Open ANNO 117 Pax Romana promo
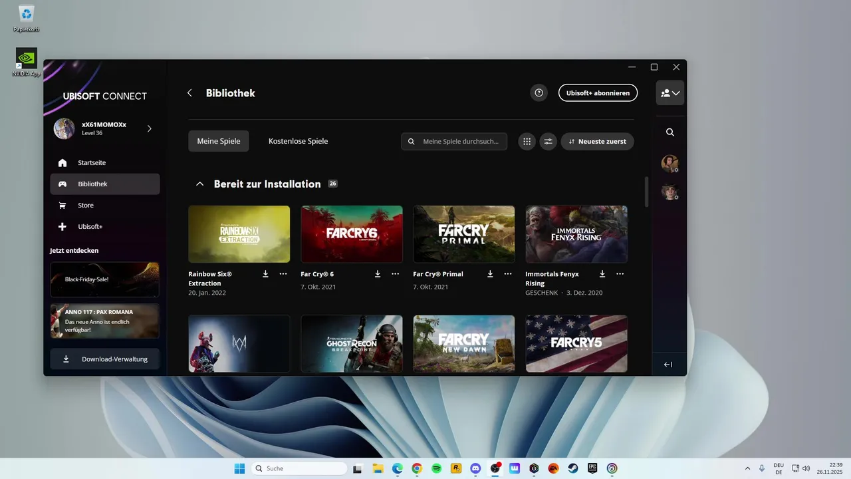 [x=105, y=321]
